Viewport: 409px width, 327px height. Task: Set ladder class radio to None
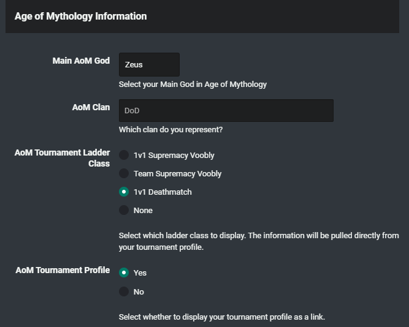click(124, 211)
